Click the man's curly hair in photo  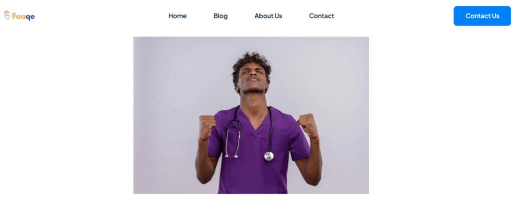pos(251,64)
